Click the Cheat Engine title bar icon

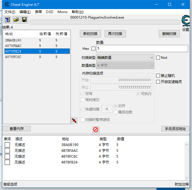pos(7,5)
